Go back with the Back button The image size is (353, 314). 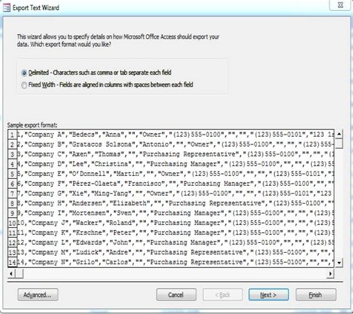click(x=223, y=295)
